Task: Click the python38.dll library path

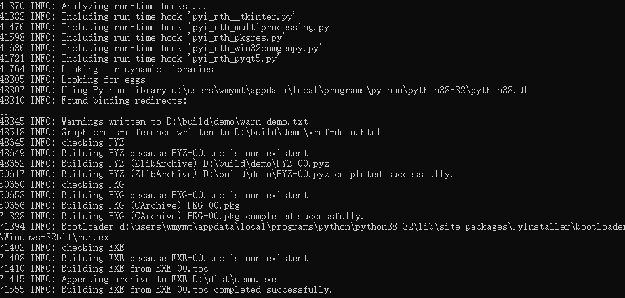Action: pyautogui.click(x=352, y=90)
